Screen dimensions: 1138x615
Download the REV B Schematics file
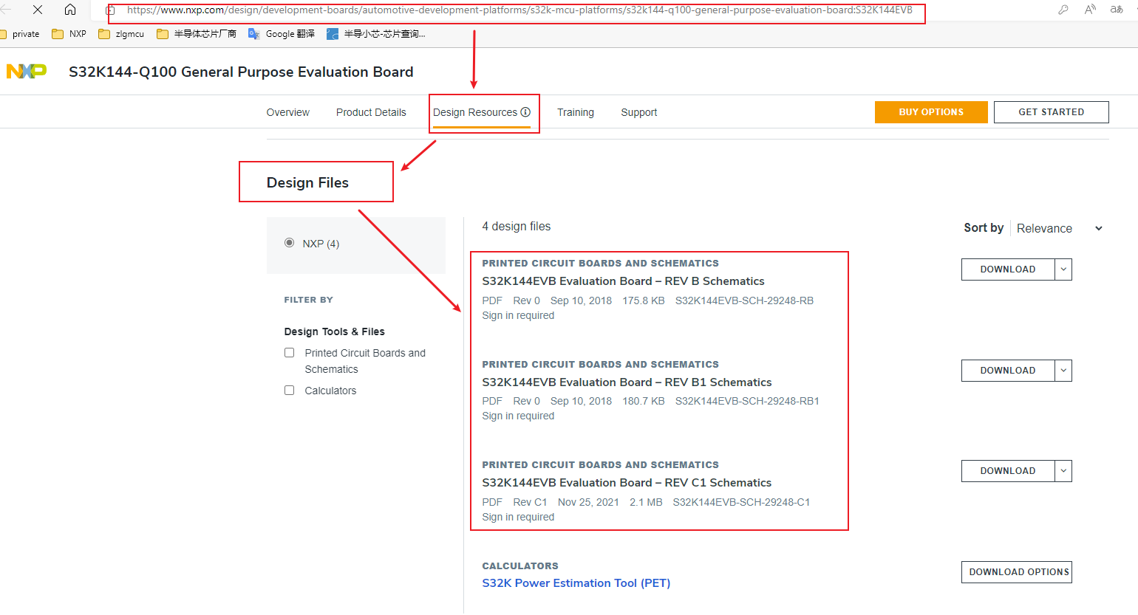pyautogui.click(x=1008, y=269)
